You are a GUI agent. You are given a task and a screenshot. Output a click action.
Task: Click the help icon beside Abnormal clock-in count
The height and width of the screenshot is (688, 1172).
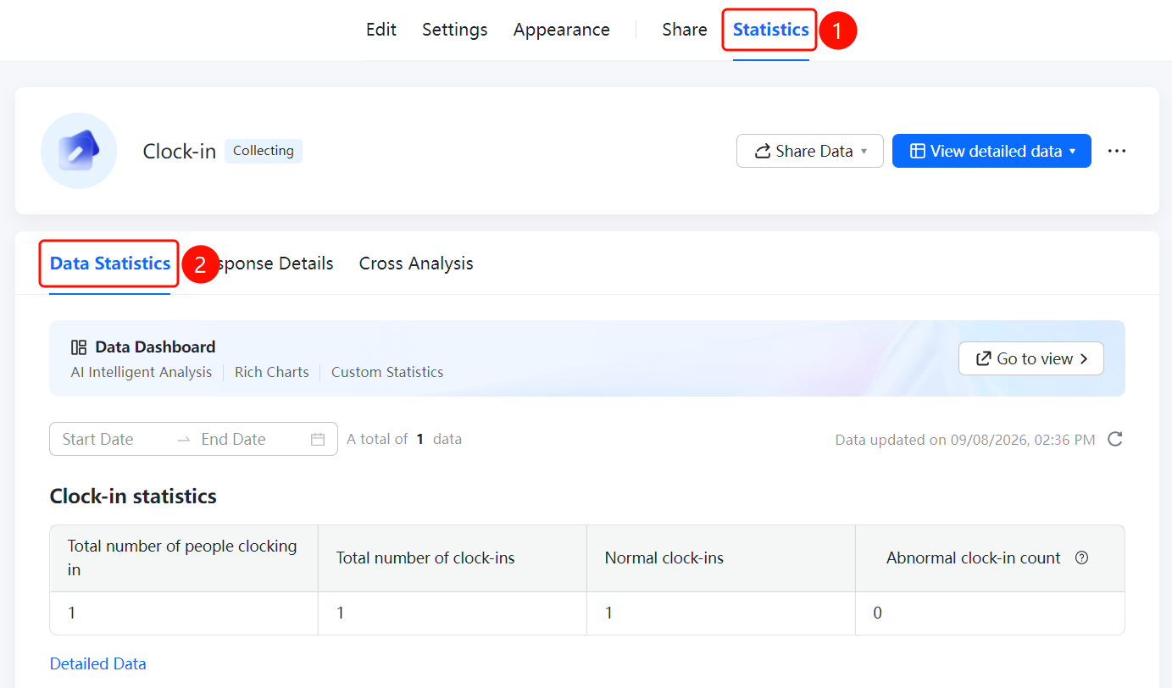[x=1081, y=558]
